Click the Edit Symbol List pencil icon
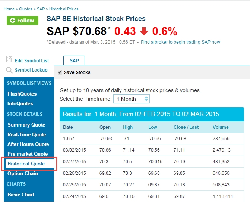The height and width of the screenshot is (202, 250). pos(9,59)
